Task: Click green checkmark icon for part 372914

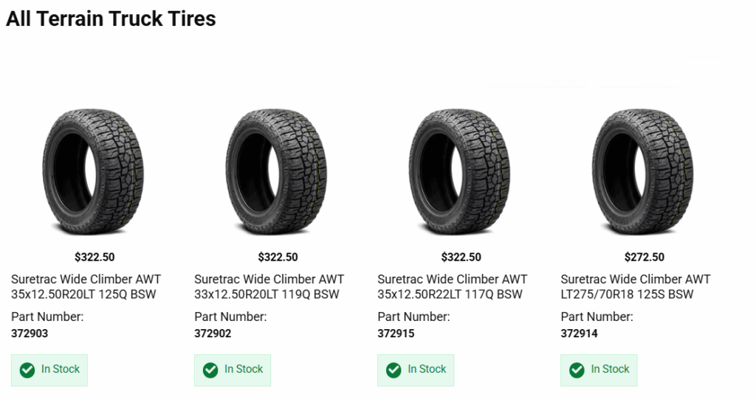Action: [x=577, y=370]
